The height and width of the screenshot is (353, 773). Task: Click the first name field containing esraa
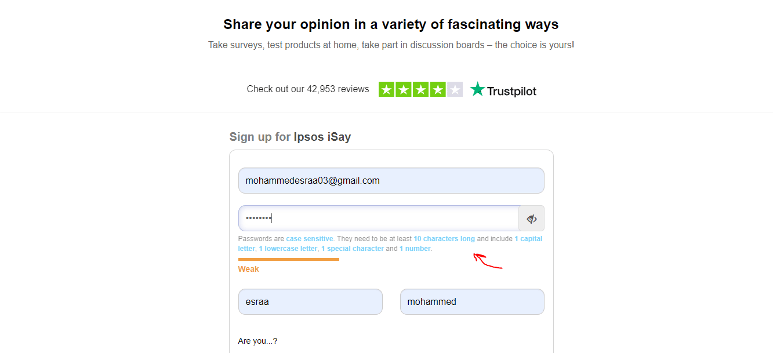(310, 301)
